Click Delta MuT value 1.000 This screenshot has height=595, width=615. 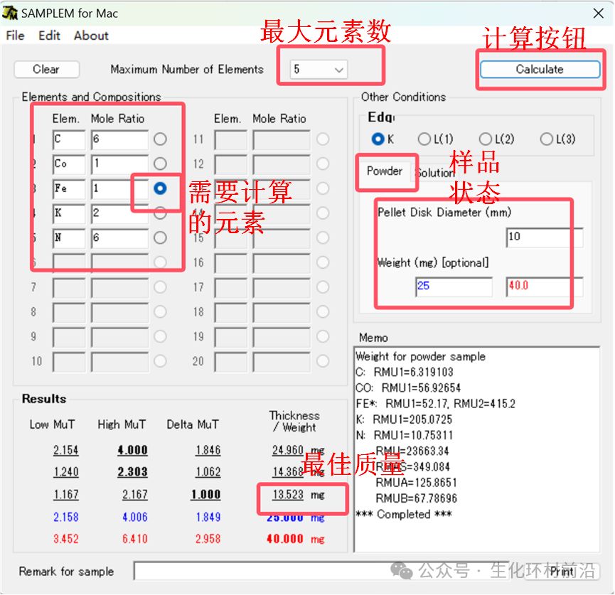206,495
